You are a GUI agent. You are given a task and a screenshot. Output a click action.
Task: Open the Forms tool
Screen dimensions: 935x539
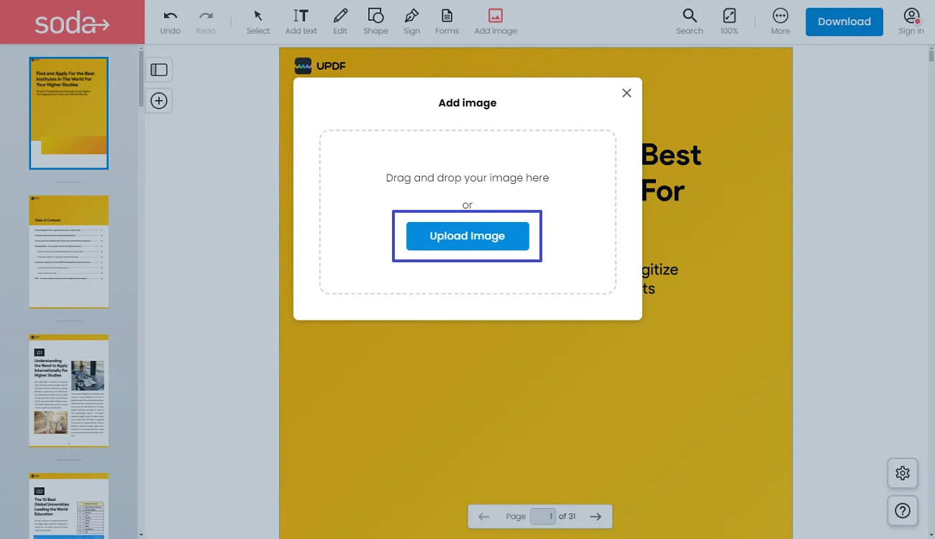(x=447, y=22)
